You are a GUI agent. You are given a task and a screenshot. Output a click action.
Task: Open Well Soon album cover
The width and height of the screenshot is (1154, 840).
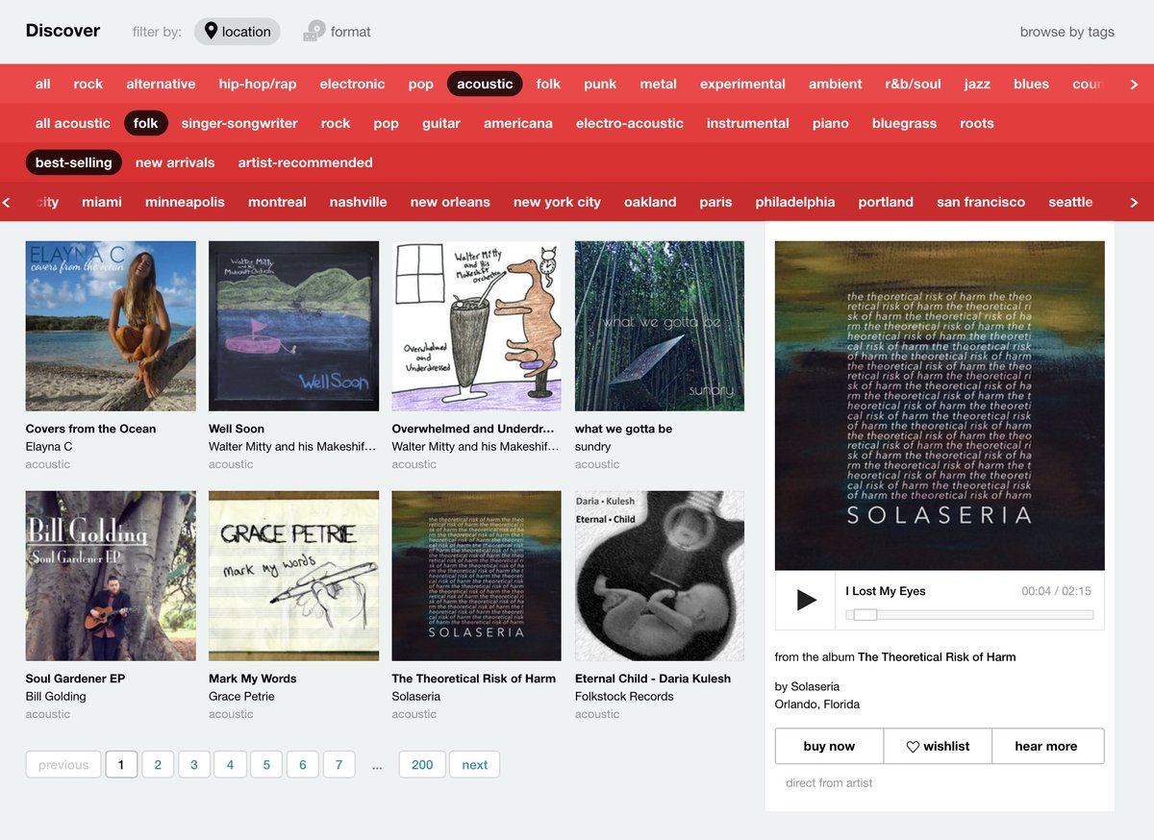pos(293,326)
